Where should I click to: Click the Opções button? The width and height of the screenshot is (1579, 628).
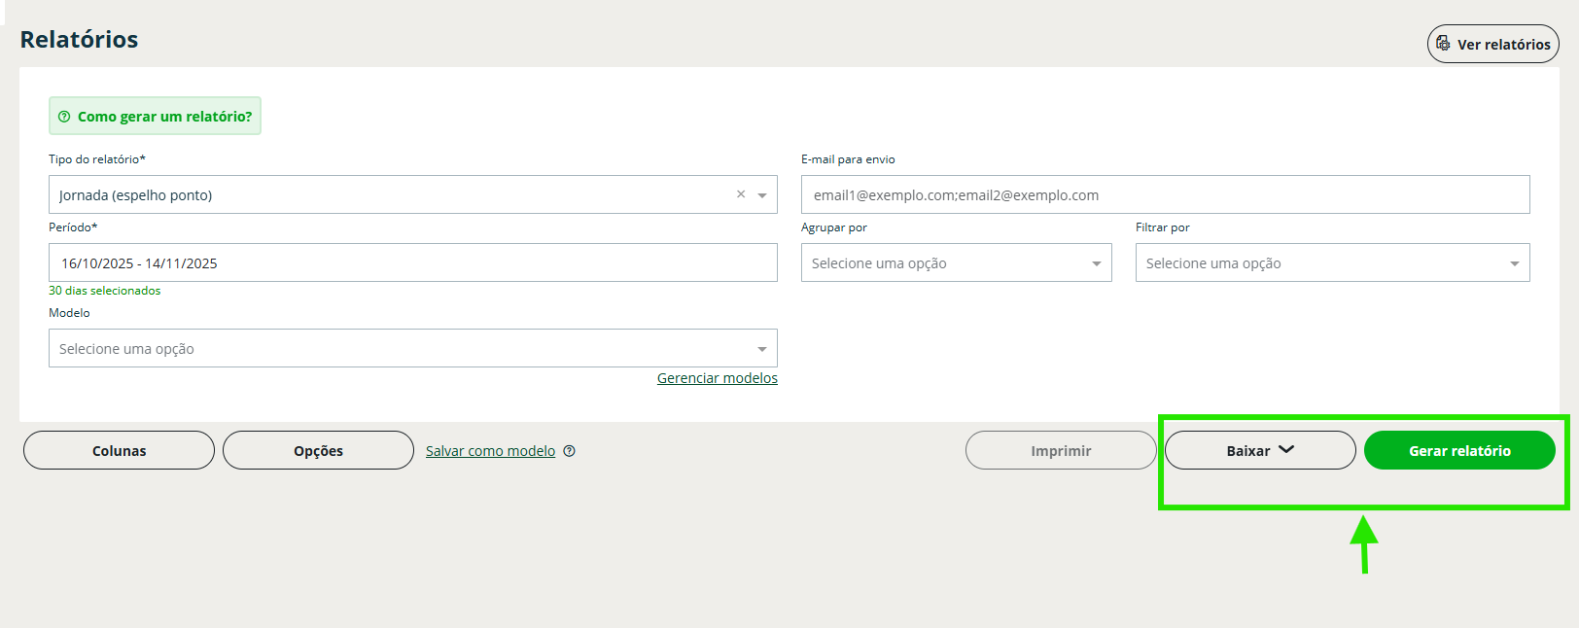pos(318,451)
